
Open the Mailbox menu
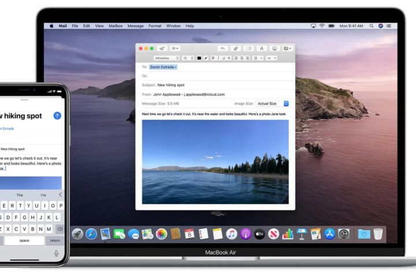point(116,26)
